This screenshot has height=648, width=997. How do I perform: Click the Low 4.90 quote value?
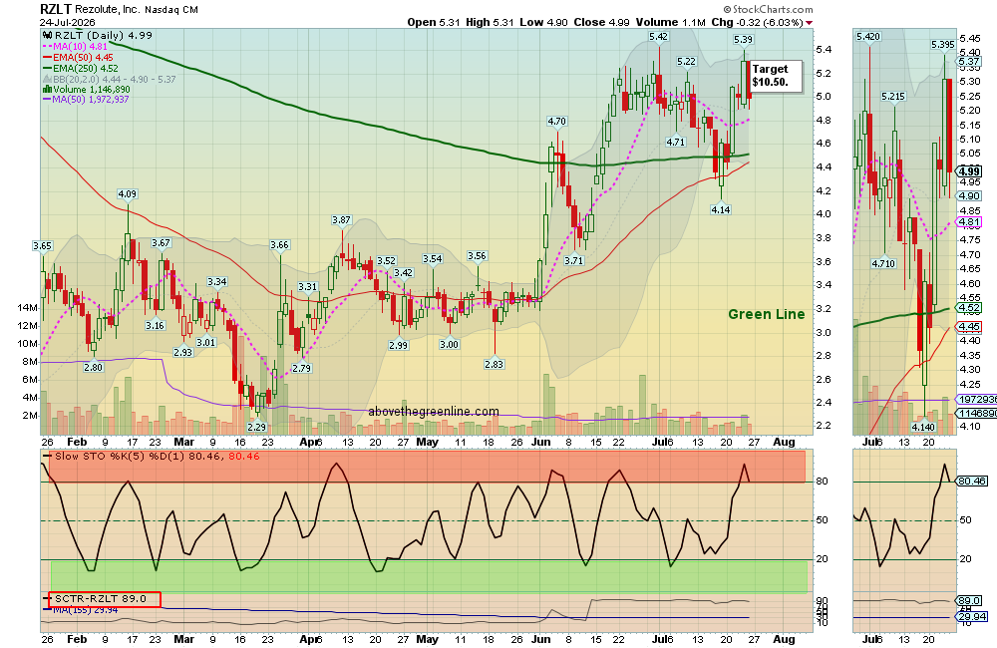point(543,22)
